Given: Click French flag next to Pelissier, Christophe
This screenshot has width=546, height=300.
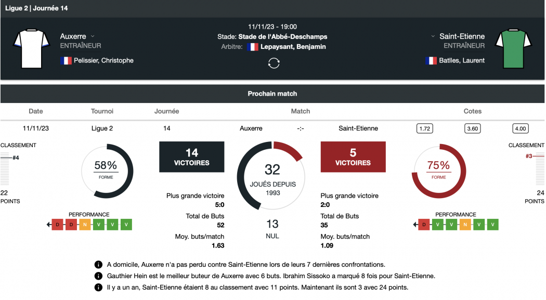Looking at the screenshot, I should tap(66, 60).
